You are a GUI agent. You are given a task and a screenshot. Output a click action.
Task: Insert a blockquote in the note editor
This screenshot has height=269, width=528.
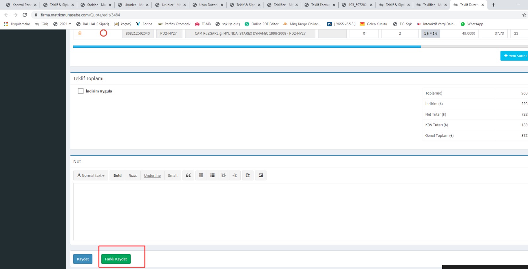coord(188,175)
